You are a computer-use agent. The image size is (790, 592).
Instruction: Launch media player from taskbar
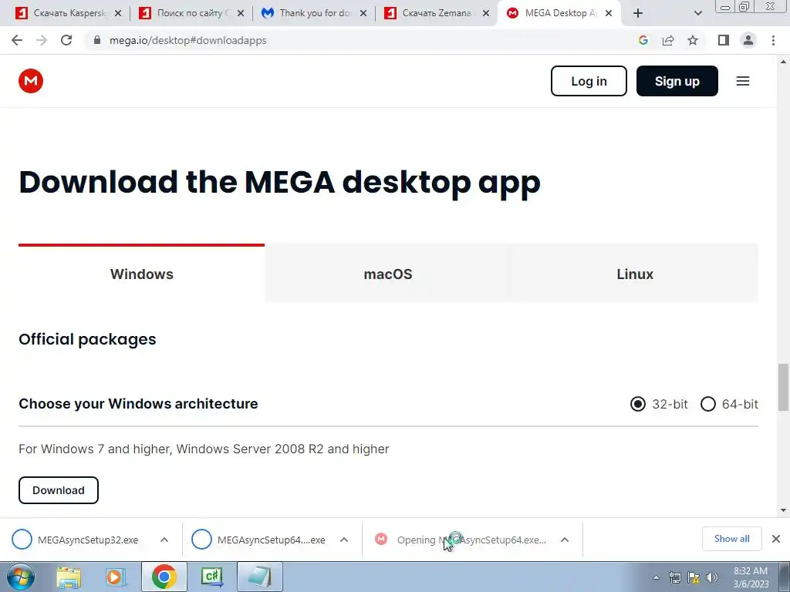[x=116, y=577]
